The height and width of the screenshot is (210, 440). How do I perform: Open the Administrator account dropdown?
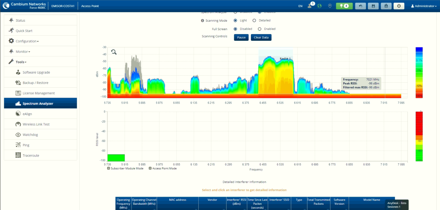tap(424, 6)
